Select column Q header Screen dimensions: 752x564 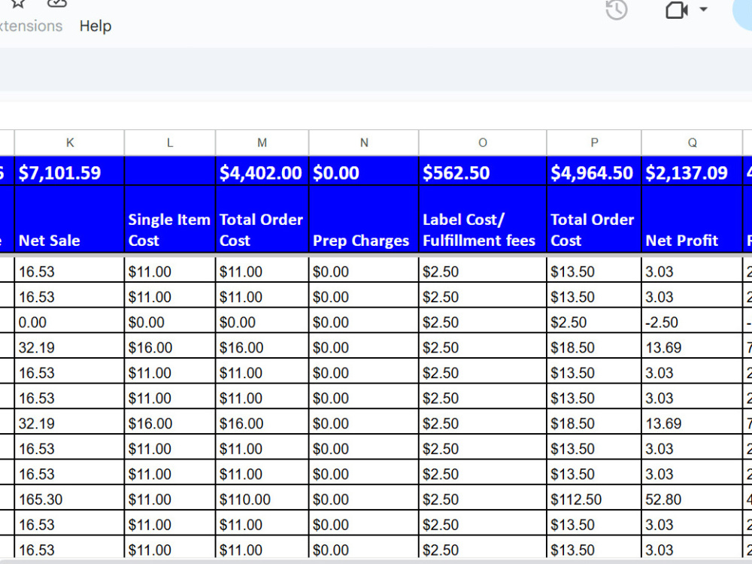[x=692, y=143]
